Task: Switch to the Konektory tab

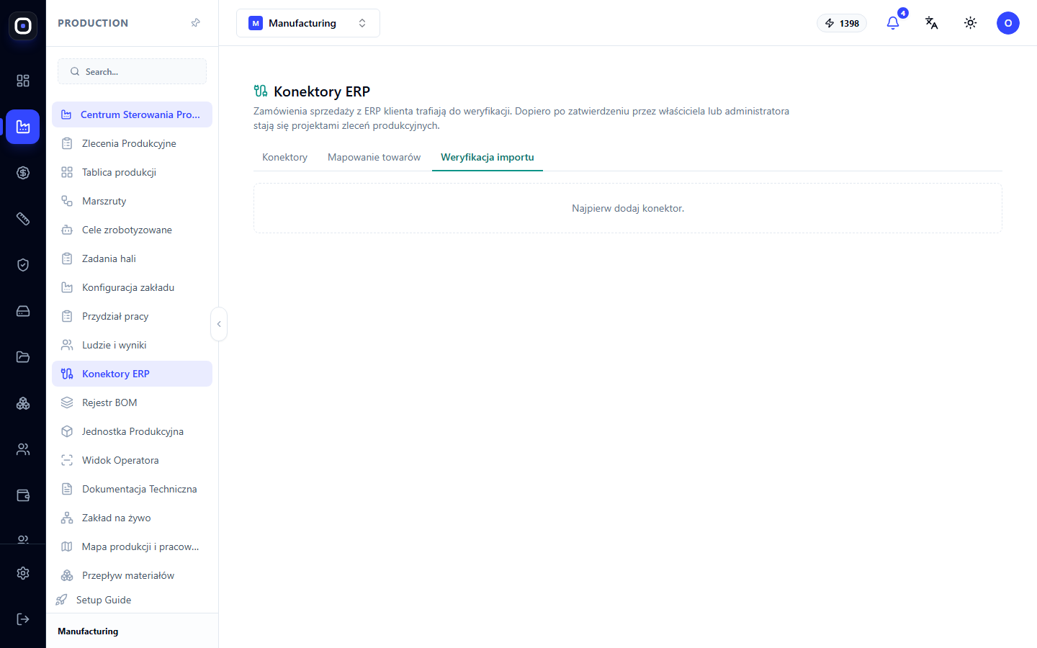Action: point(284,157)
